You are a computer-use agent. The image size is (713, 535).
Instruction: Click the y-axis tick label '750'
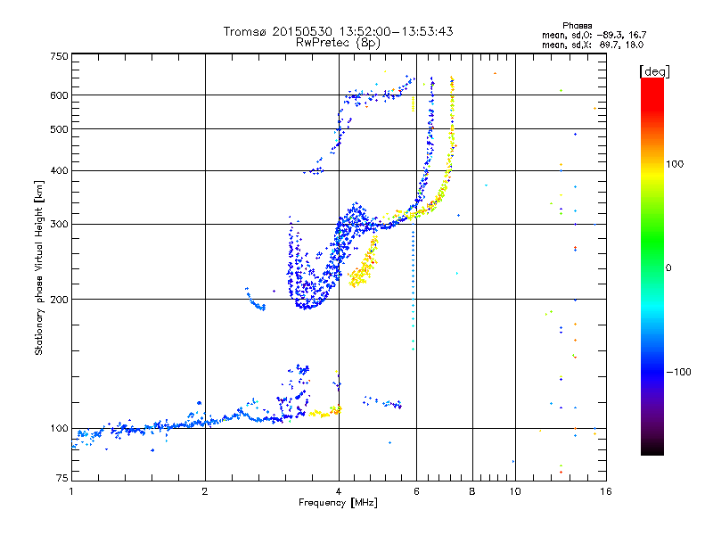point(59,56)
